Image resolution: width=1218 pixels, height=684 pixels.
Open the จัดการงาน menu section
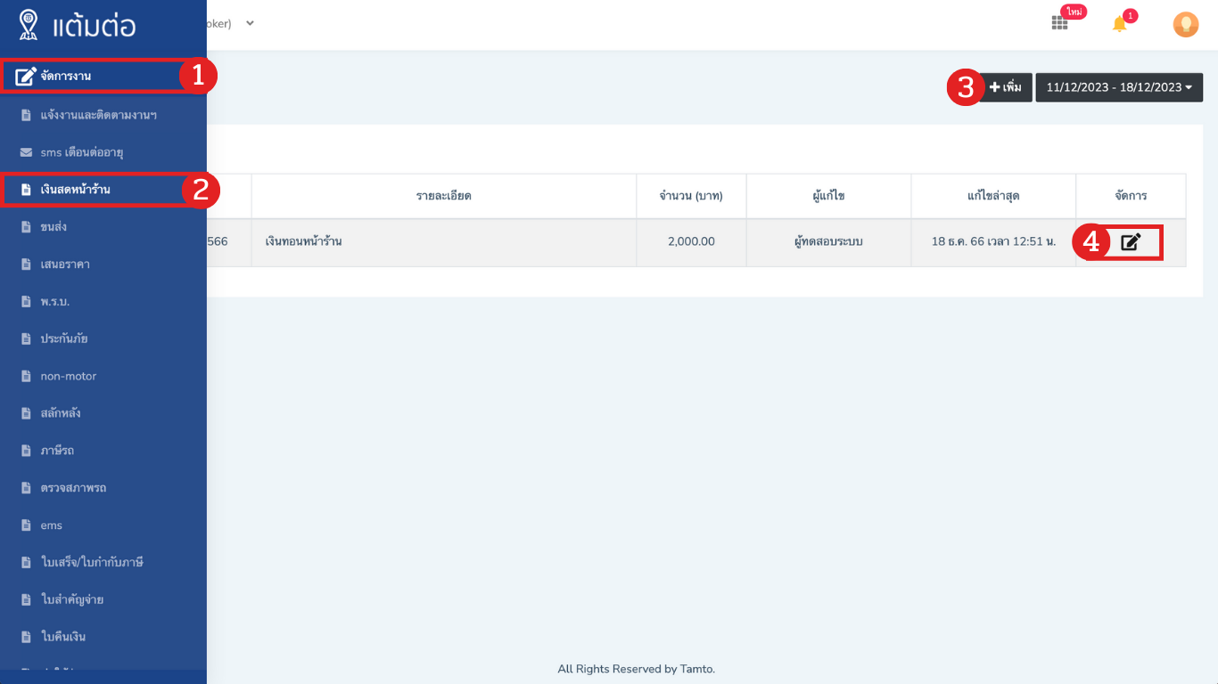tap(103, 76)
